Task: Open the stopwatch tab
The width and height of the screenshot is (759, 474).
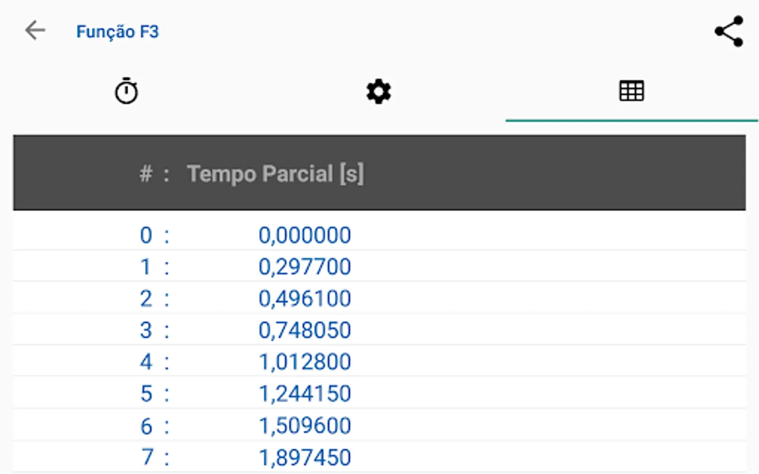Action: 126,92
